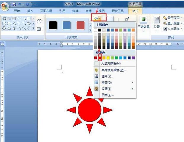Click the text box icon below edit shape
184x142 pixels.
(x=39, y=29)
